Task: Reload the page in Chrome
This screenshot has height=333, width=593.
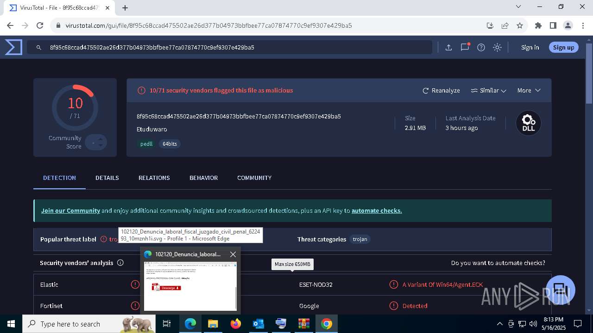Action: 40,25
